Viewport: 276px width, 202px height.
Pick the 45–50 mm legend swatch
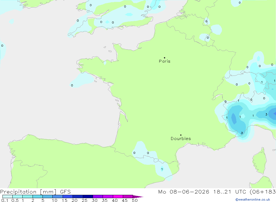point(128,196)
